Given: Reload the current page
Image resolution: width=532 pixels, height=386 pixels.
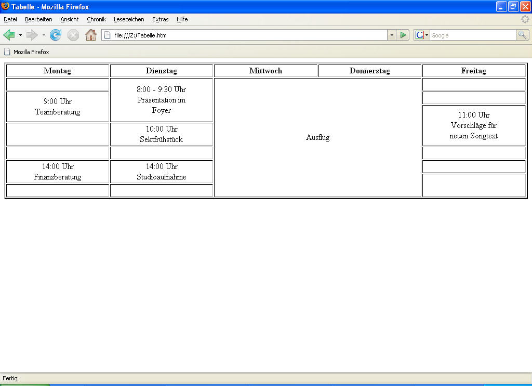Looking at the screenshot, I should (56, 35).
